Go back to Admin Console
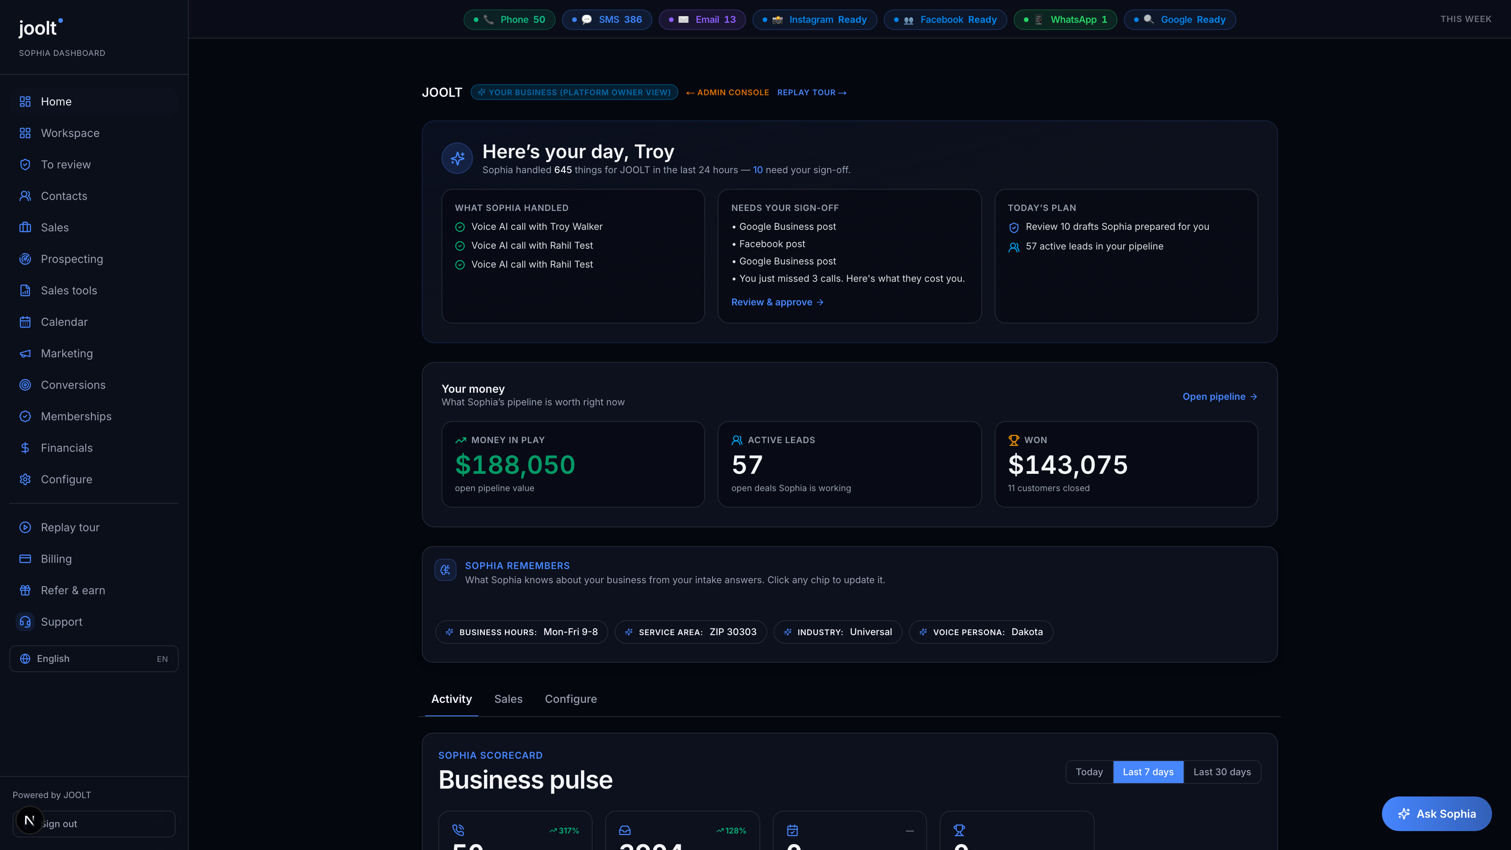This screenshot has width=1511, height=850. click(x=727, y=93)
